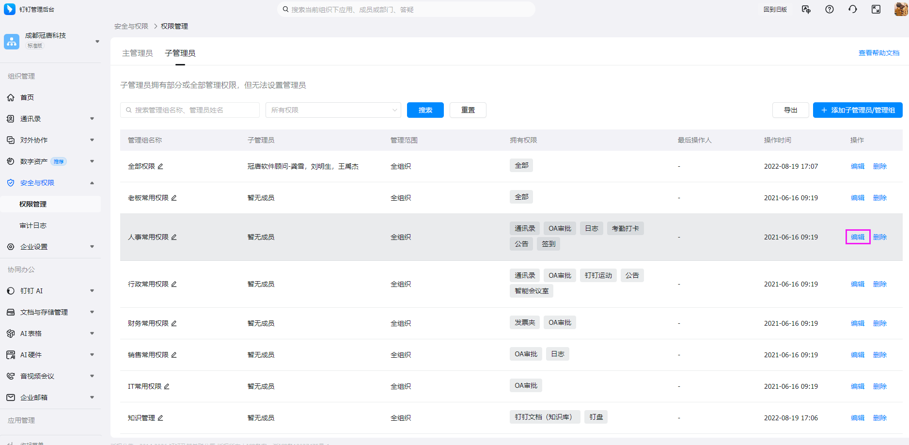Click the refresh icon in top bar
Screen dimensions: 909x445
click(853, 10)
